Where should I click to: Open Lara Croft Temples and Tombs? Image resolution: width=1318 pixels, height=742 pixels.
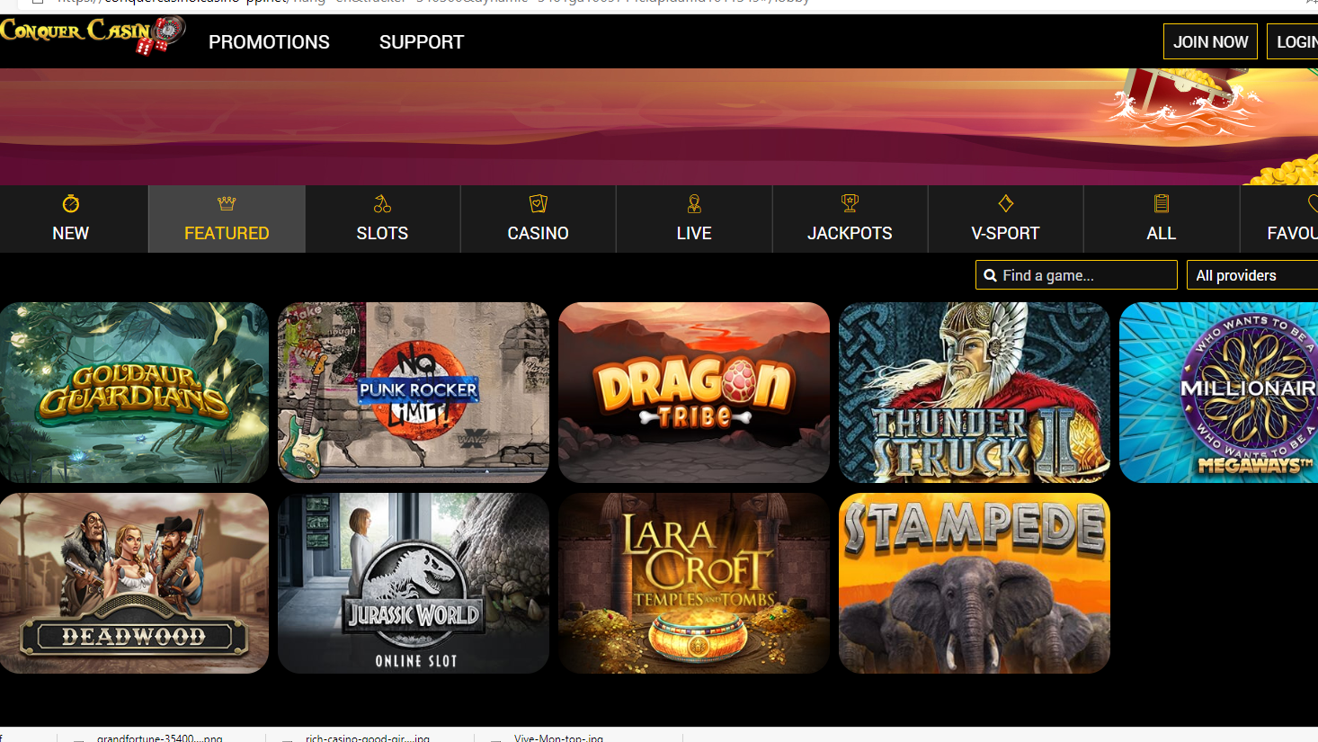click(x=694, y=583)
